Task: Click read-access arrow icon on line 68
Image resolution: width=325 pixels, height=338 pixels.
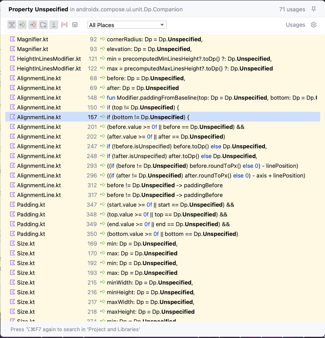Action: pos(102,78)
